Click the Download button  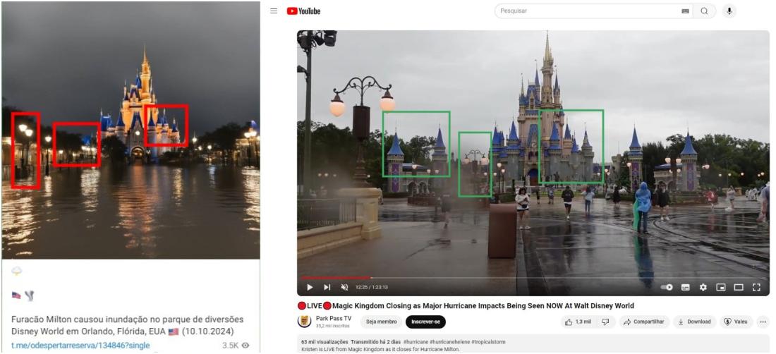[695, 322]
